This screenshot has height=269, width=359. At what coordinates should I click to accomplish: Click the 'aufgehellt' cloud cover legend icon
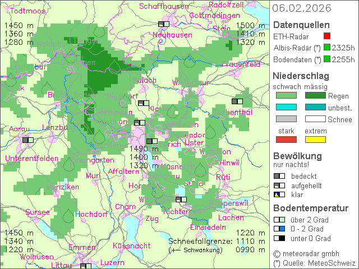[279, 185]
